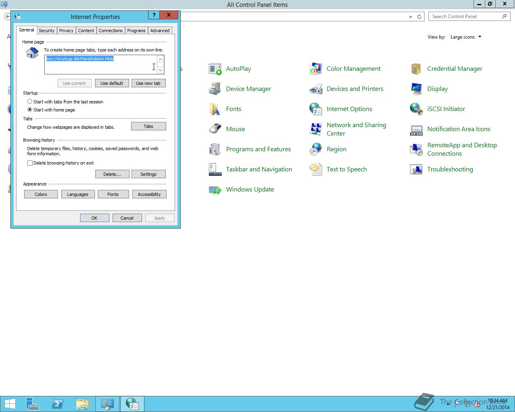Click the Control Panel taskbar icon
Viewport: 515px width, 412px height.
click(x=107, y=404)
